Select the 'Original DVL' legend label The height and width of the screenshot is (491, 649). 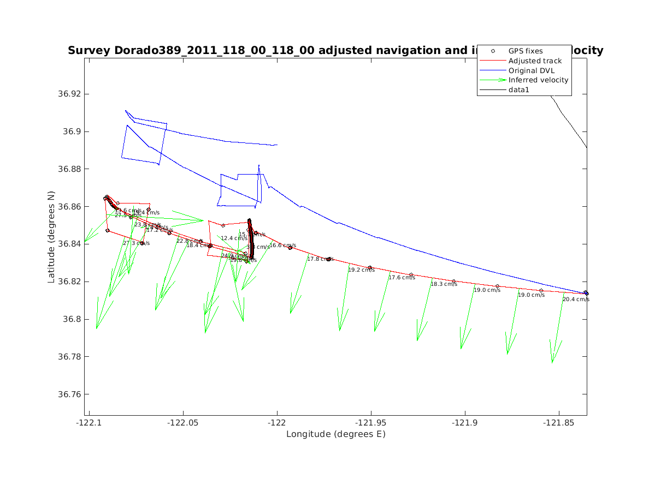tap(532, 70)
